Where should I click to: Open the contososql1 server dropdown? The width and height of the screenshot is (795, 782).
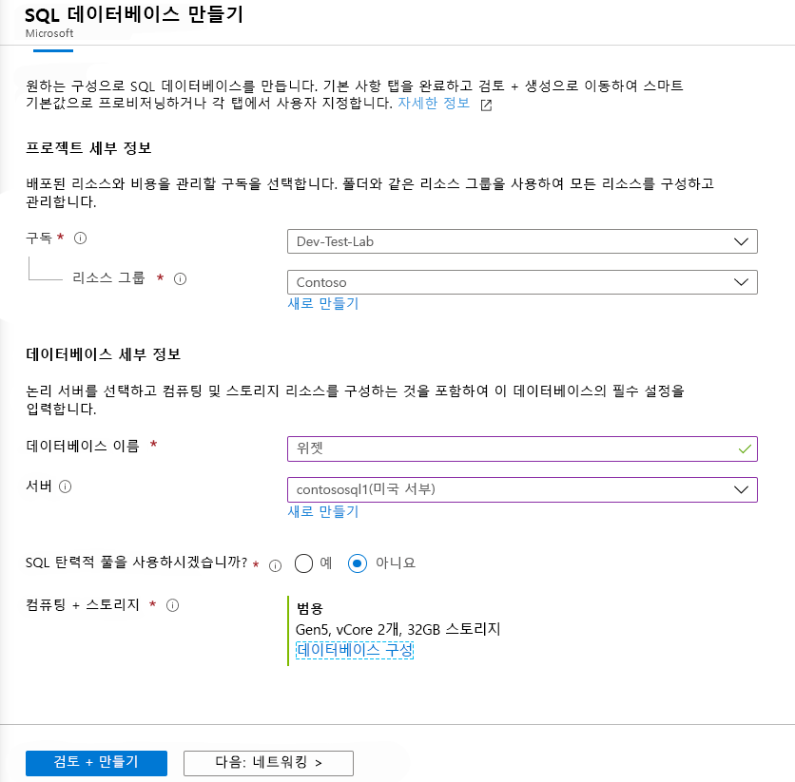coord(522,489)
